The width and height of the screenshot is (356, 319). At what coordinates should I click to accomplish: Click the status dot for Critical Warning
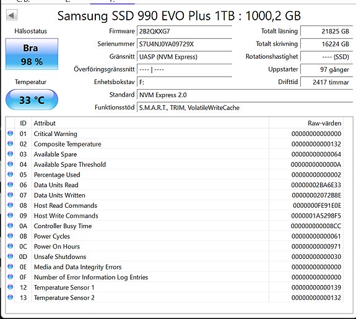(11, 134)
